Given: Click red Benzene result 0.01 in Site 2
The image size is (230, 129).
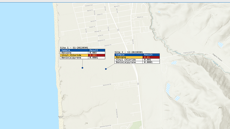Looking at the screenshot, I should pyautogui.click(x=151, y=57).
